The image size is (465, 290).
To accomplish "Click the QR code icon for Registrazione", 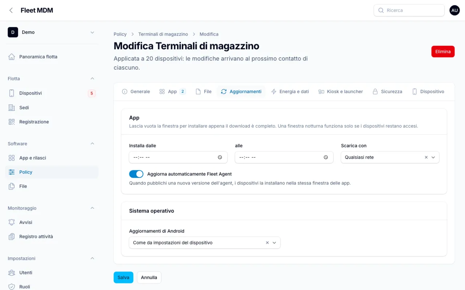I will pyautogui.click(x=12, y=122).
